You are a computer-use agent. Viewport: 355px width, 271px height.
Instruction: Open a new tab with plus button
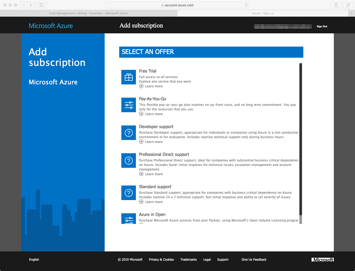[352, 13]
